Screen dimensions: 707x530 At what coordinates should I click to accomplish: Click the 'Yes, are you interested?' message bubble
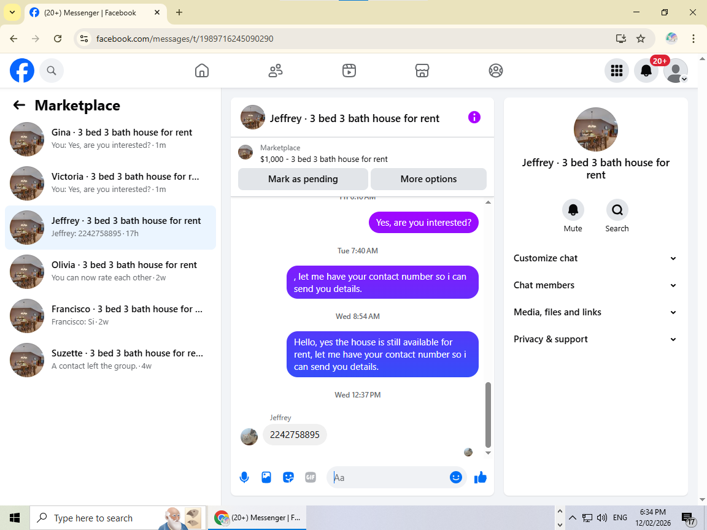pos(423,223)
